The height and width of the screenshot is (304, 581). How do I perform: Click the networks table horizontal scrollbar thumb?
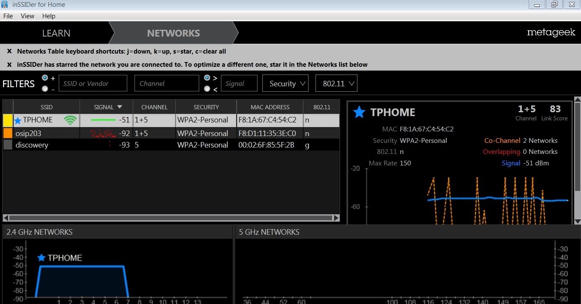point(170,218)
